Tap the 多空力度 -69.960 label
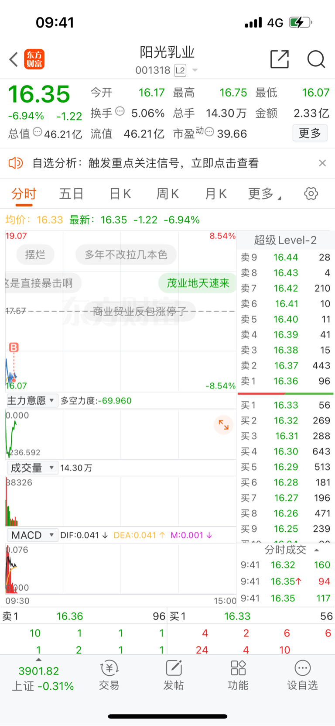Screen dimensions: 335x726 [x=96, y=401]
